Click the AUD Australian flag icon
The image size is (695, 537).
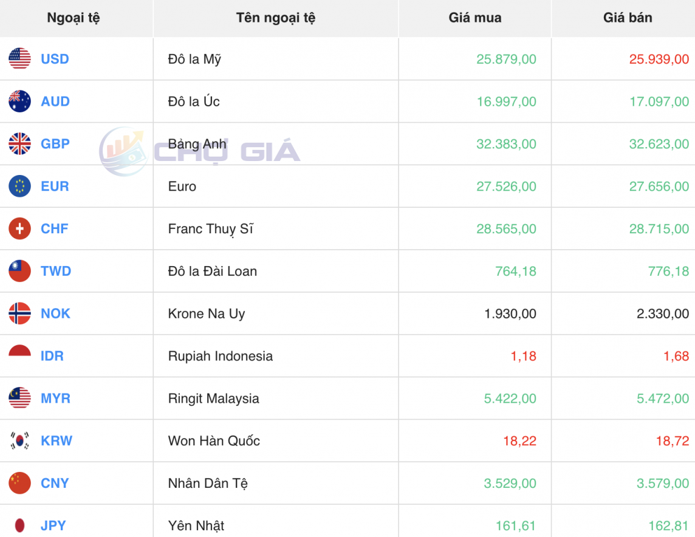(x=19, y=101)
